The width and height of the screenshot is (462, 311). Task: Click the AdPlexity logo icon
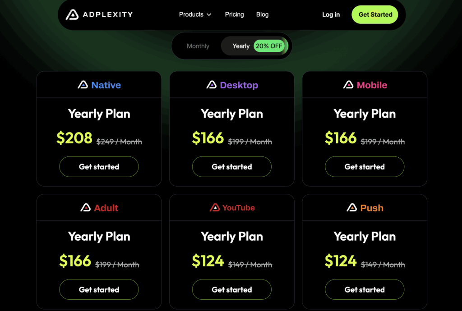[72, 14]
